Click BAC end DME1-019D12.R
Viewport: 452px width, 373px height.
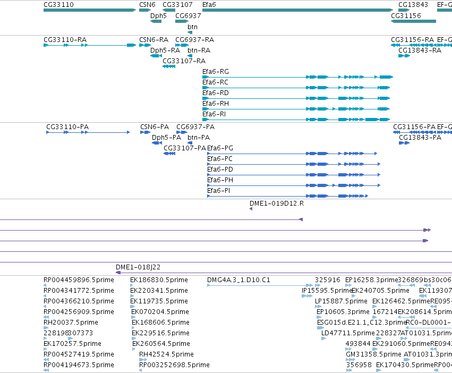[251, 209]
